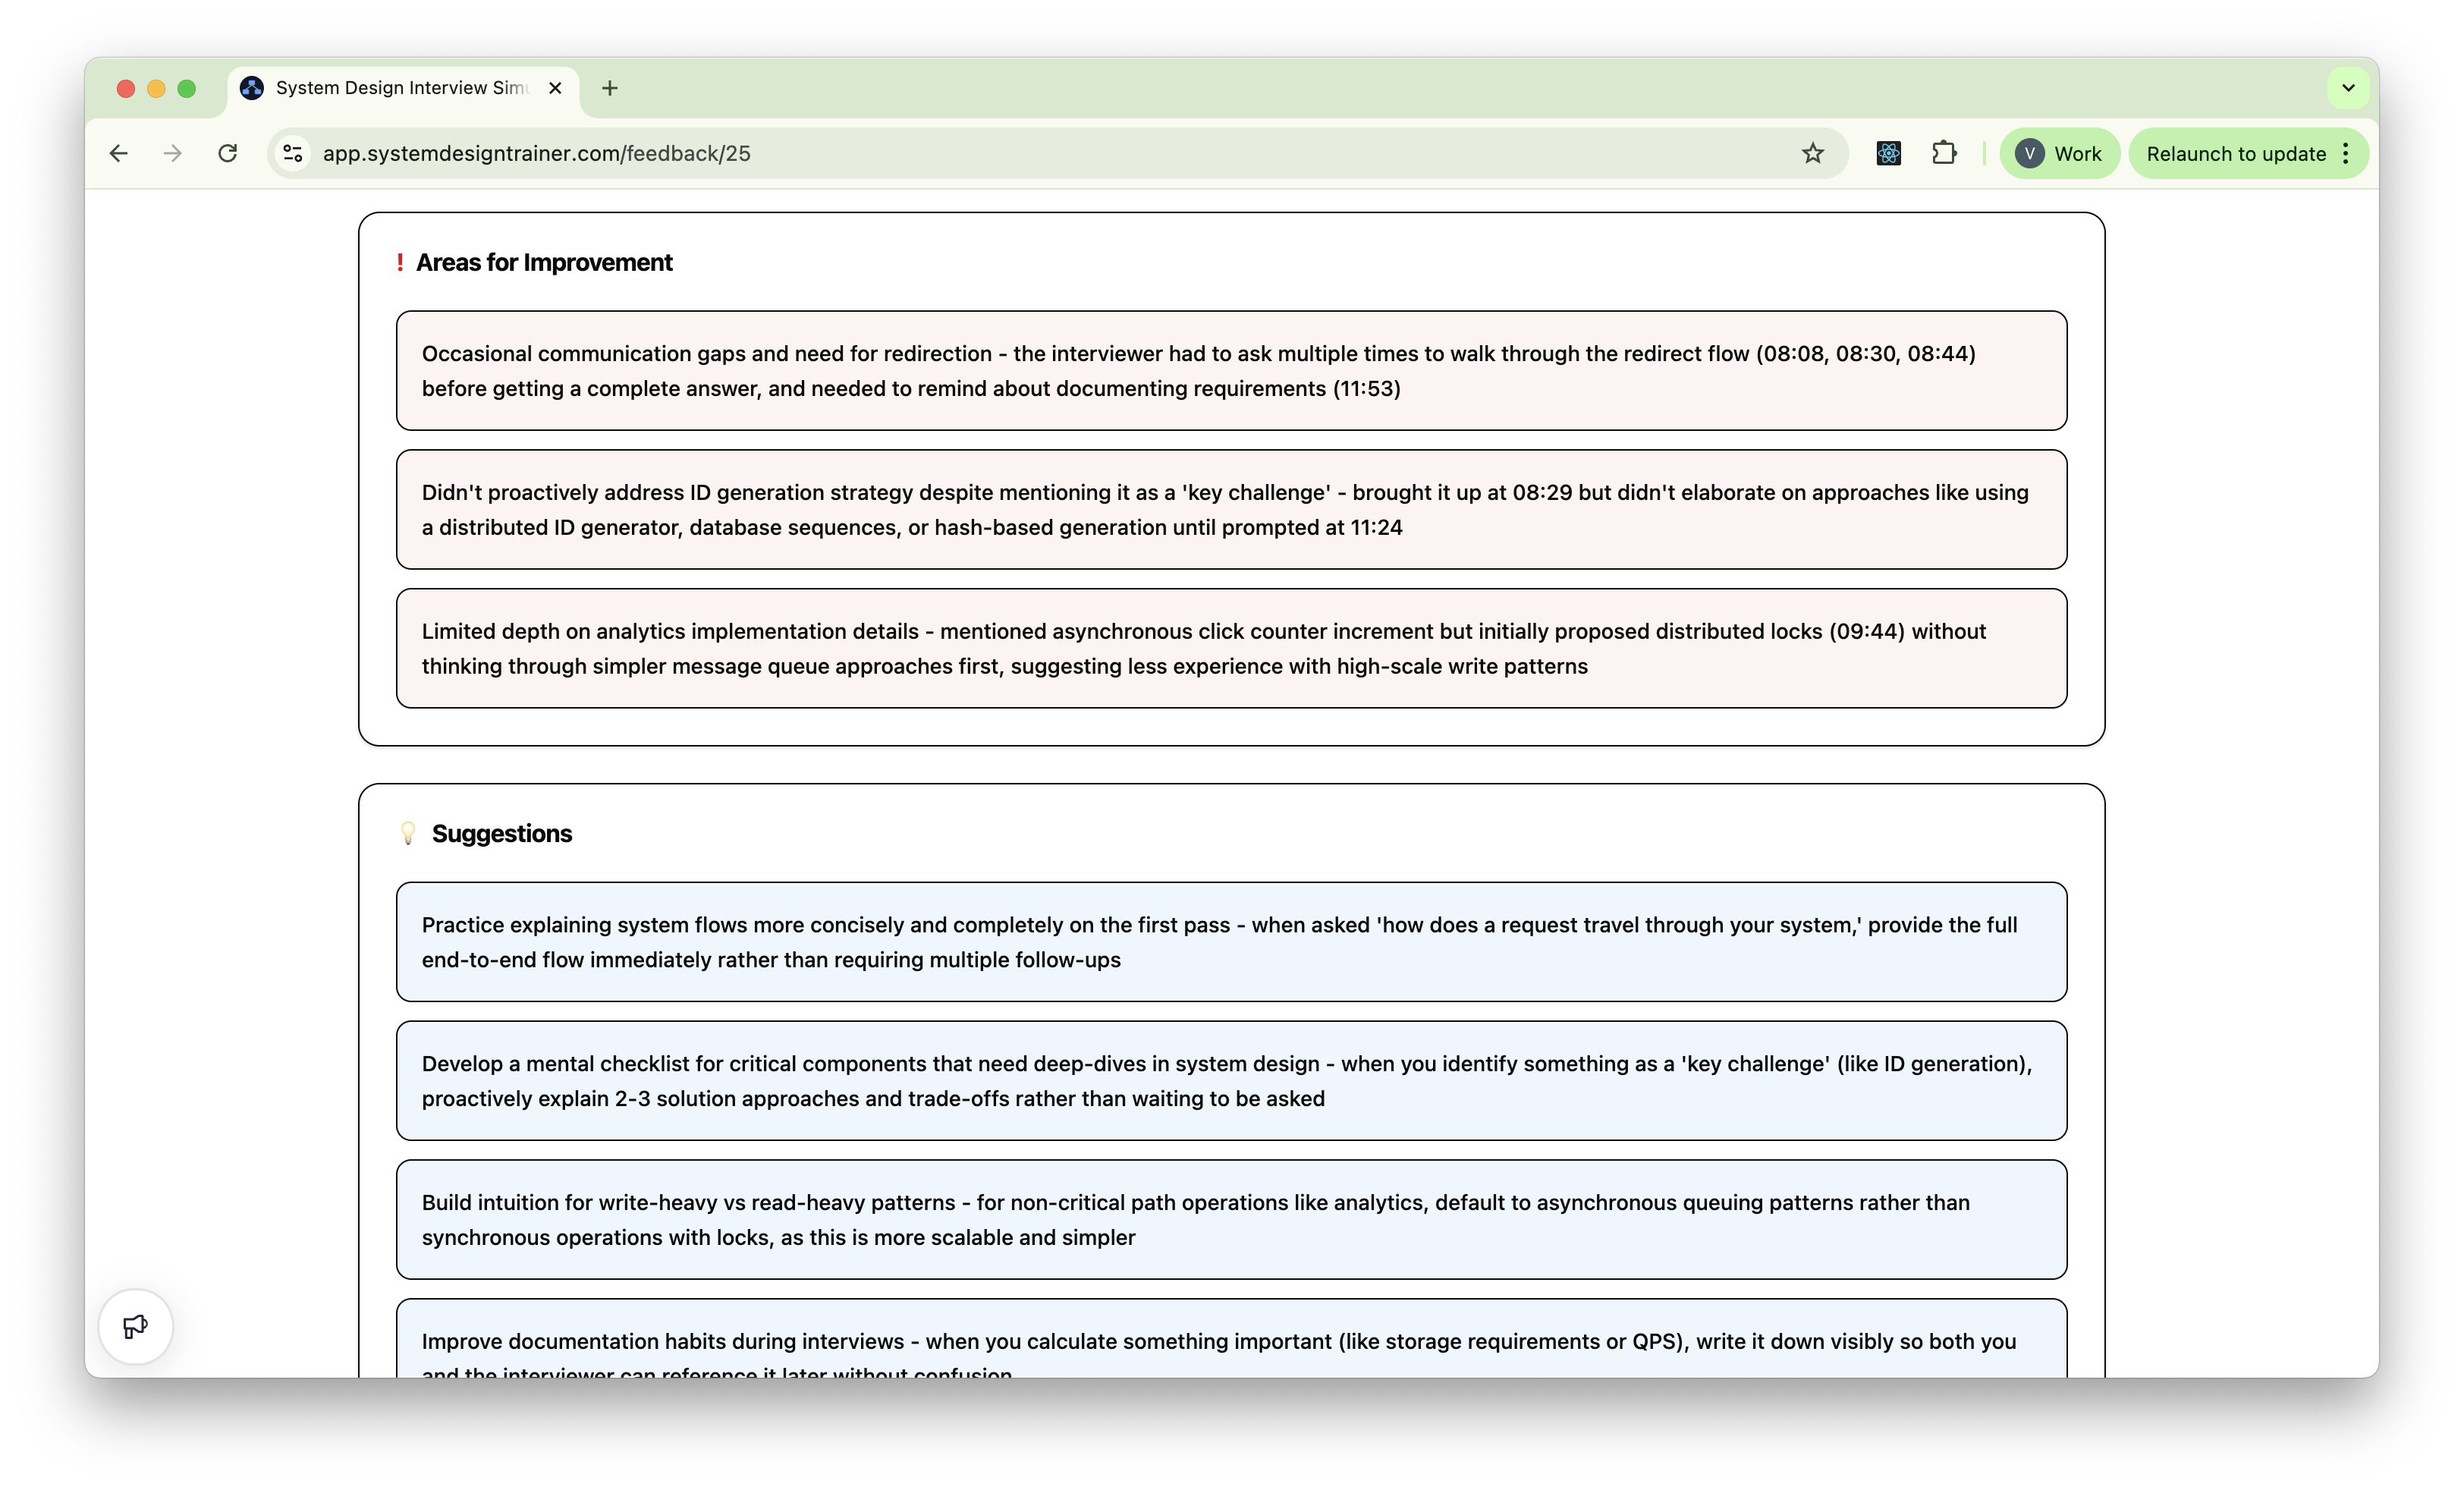Image resolution: width=2464 pixels, height=1490 pixels.
Task: Reload the current page
Action: click(228, 153)
